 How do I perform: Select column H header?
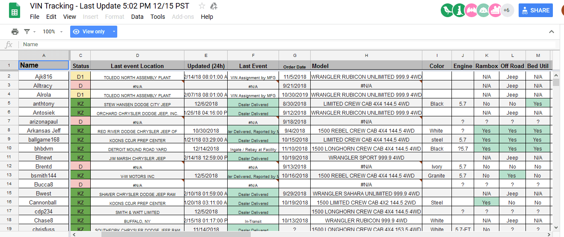(366, 55)
